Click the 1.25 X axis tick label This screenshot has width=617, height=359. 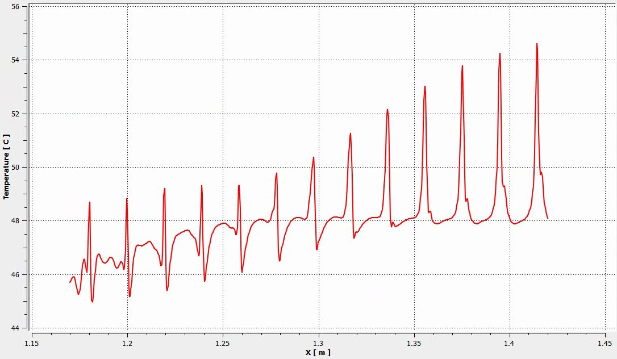[x=223, y=344]
